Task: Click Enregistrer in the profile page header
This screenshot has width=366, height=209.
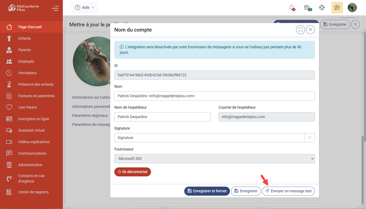Action: click(x=335, y=24)
